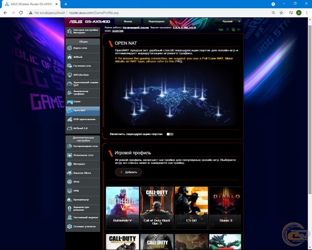The width and height of the screenshot is (312, 250).
Task: Open Network Tools gear icon (Сетевые утилиты)
Action: pyautogui.click(x=69, y=227)
